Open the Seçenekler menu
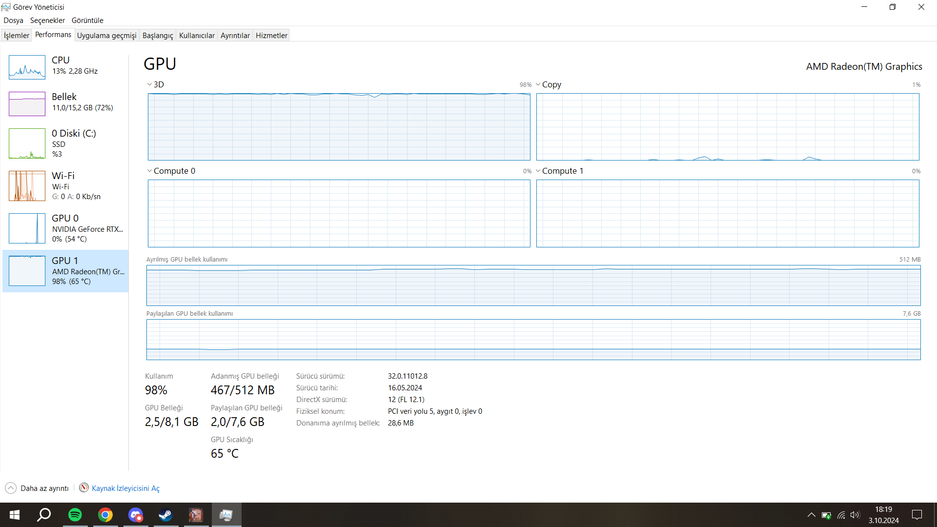The image size is (937, 527). pyautogui.click(x=47, y=20)
